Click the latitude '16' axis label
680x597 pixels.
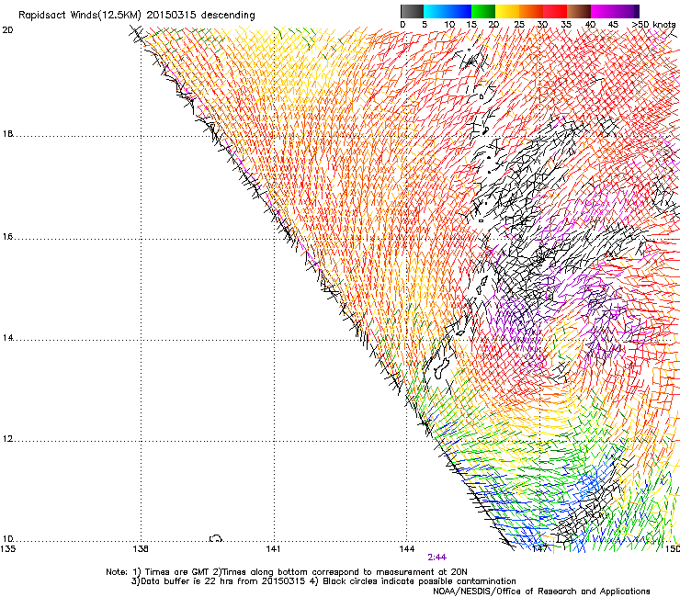point(7,237)
